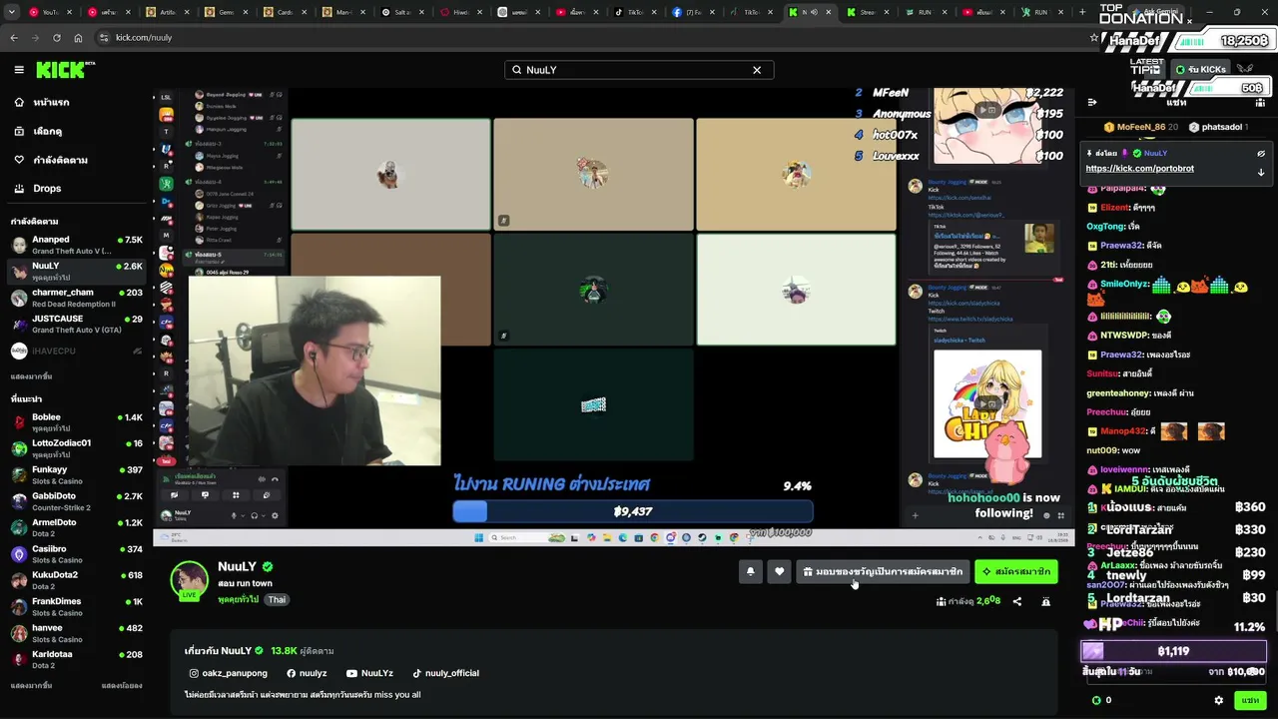This screenshot has width=1278, height=719.
Task: Open chat leaderboard user MoFeeN_86
Action: click(1140, 127)
